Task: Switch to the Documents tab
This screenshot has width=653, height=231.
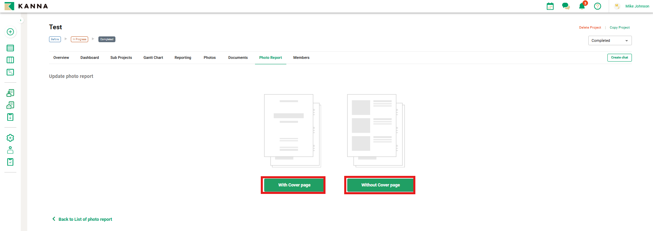Action: pos(238,57)
